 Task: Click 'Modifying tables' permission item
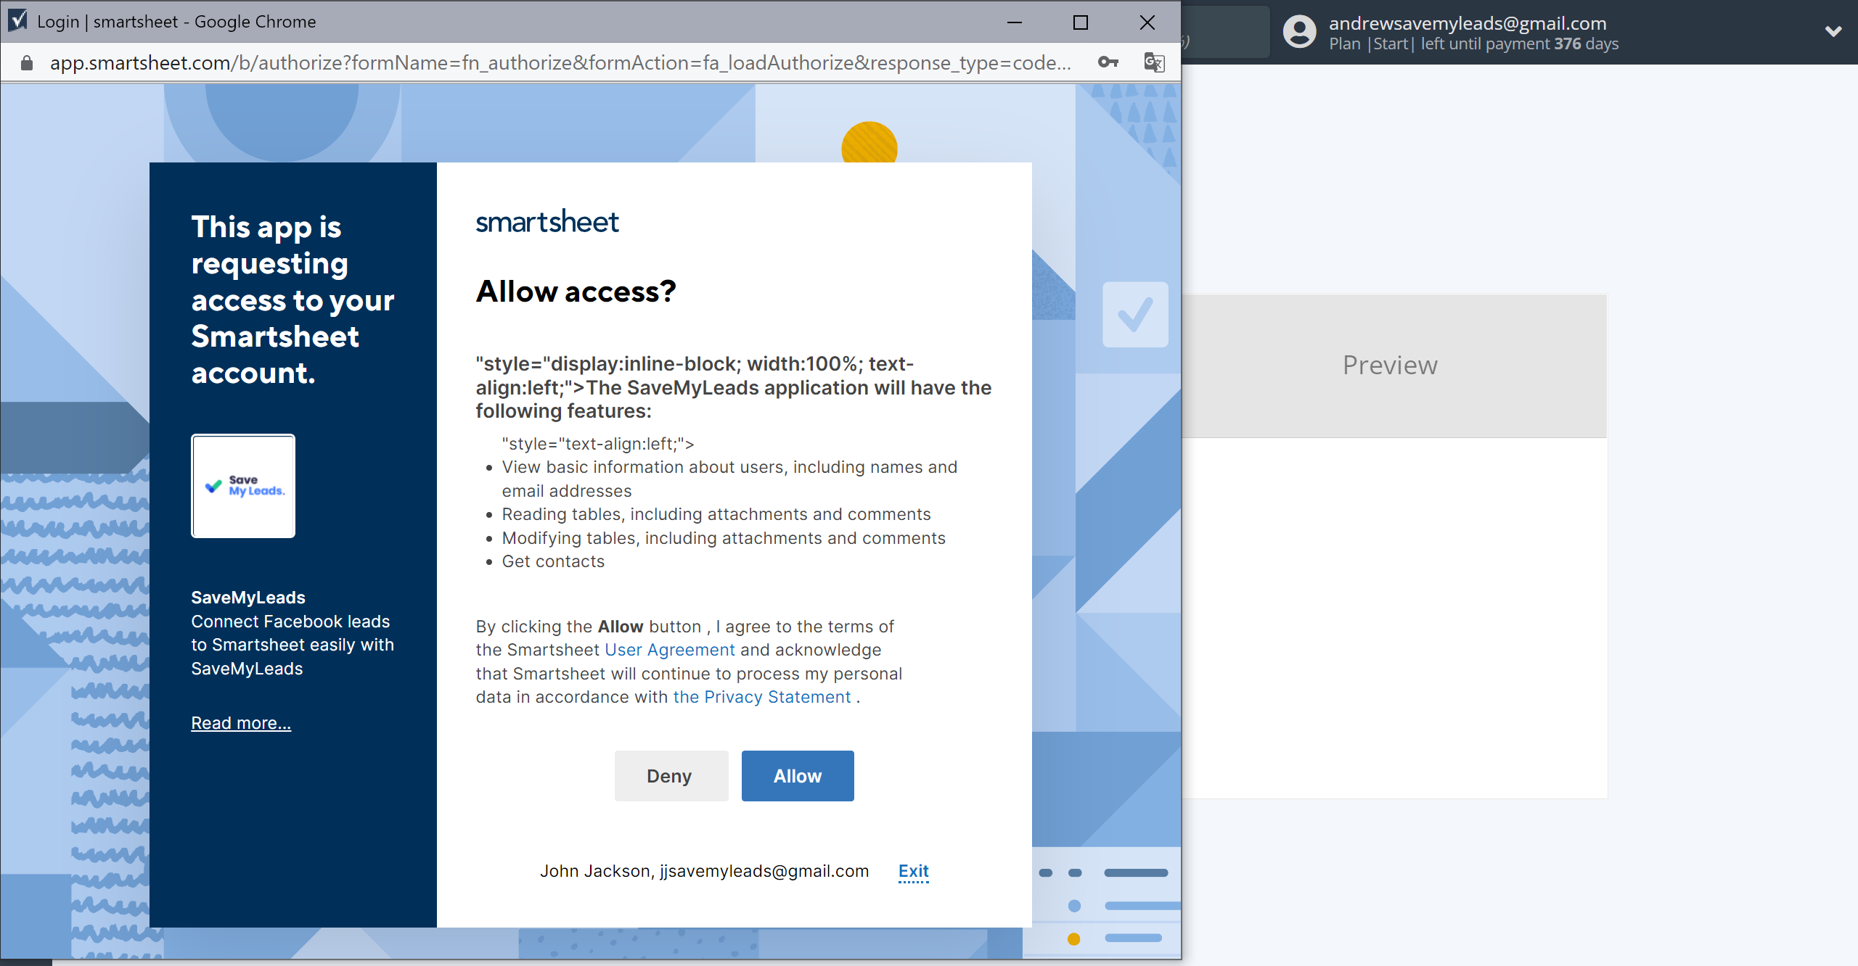point(724,538)
